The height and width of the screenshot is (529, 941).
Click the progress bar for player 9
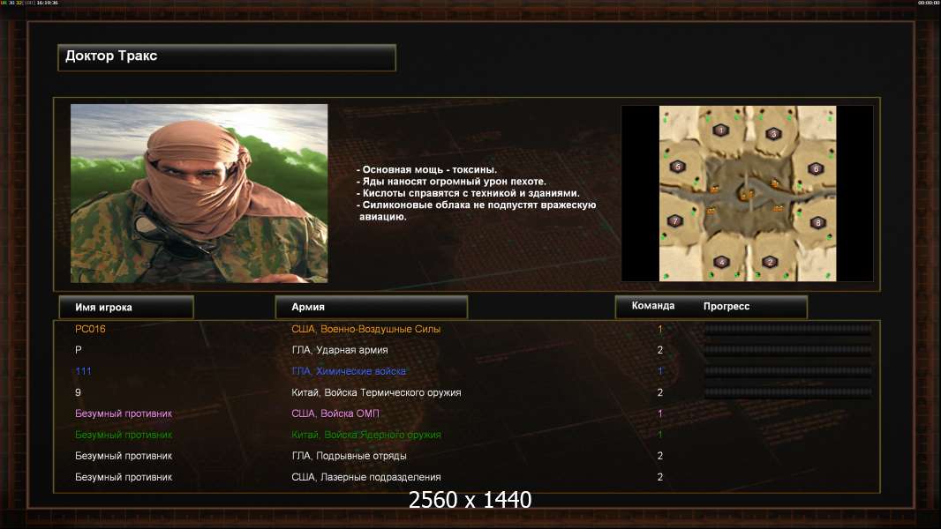coord(788,392)
